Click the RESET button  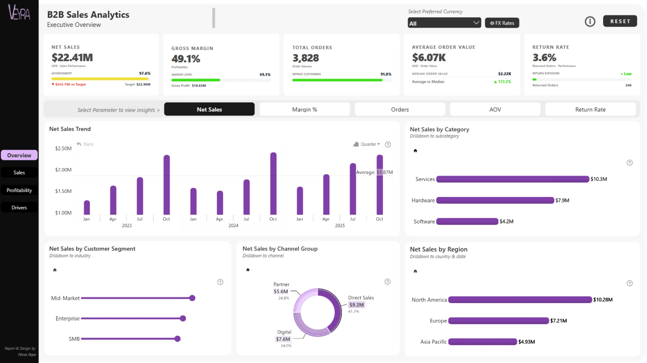[620, 21]
